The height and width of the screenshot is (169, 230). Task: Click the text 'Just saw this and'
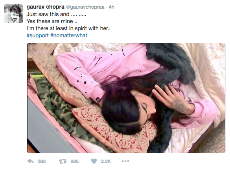click(48, 14)
